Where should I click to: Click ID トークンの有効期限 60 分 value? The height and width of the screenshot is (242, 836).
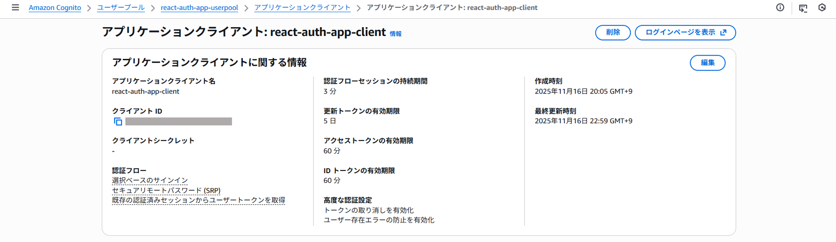point(332,181)
